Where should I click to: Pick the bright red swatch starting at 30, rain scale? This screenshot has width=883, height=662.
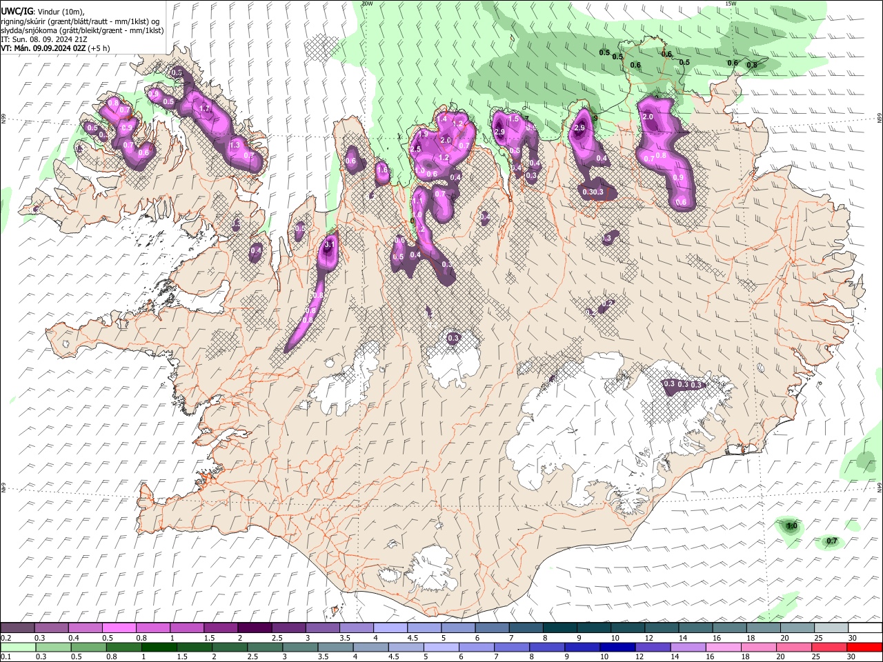[864, 647]
